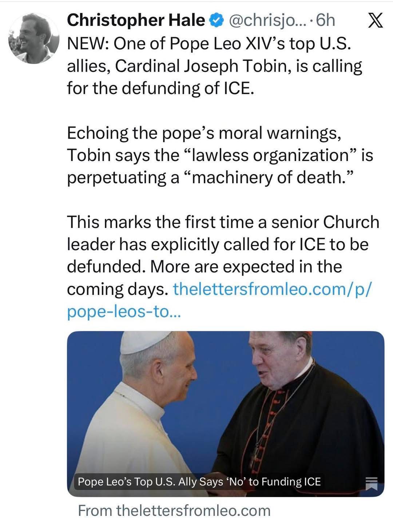The width and height of the screenshot is (393, 525).
Task: Click the 6h post timestamp
Action: coord(325,20)
